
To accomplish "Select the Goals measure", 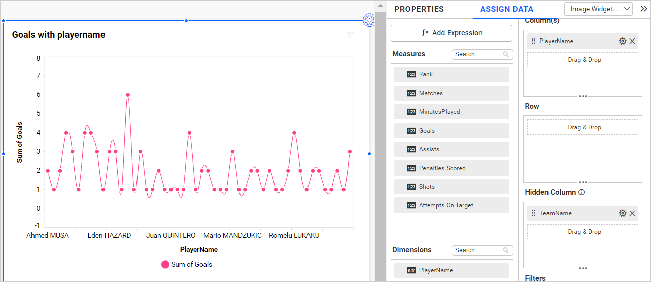I will coord(451,131).
